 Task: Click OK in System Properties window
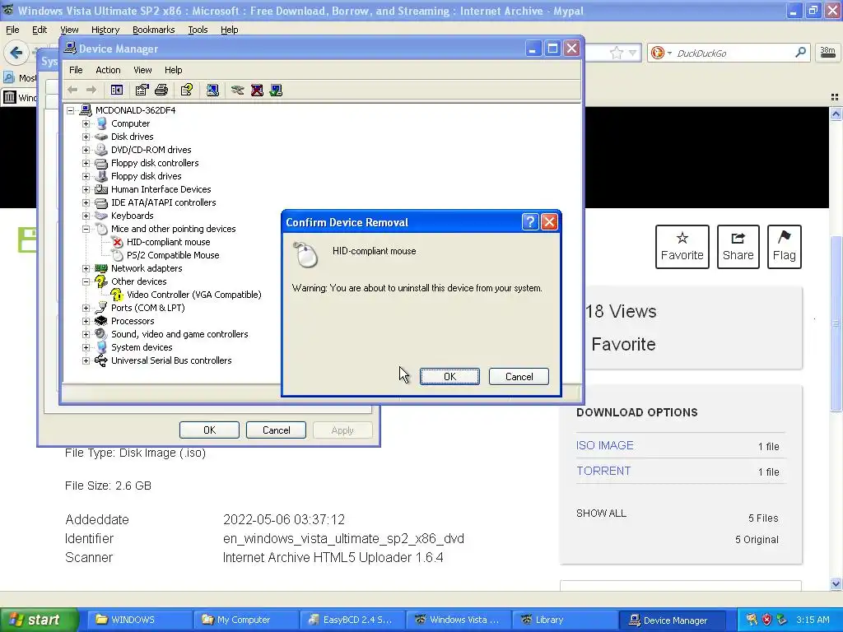click(x=209, y=430)
